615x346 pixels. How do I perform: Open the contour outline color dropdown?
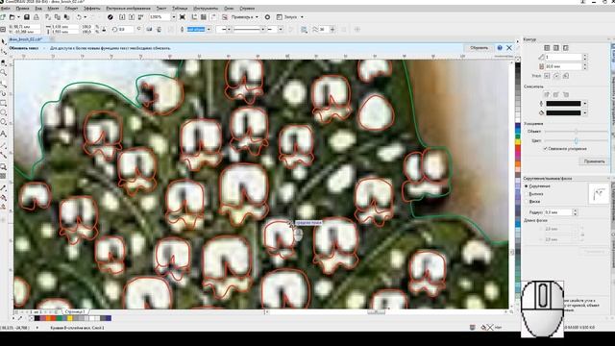click(x=585, y=104)
